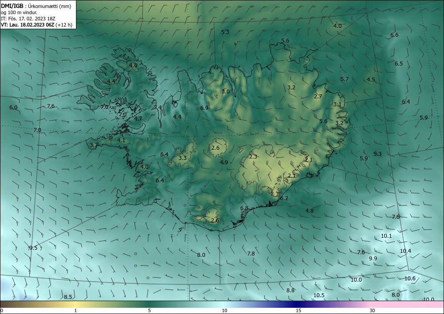The width and height of the screenshot is (444, 314).
Task: Click the 7.8 value on the map
Action: [251, 254]
